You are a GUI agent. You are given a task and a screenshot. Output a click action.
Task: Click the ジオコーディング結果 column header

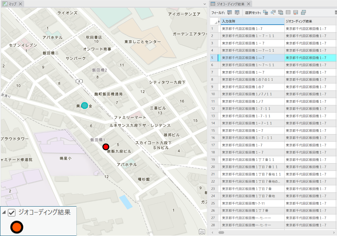pyautogui.click(x=310, y=21)
